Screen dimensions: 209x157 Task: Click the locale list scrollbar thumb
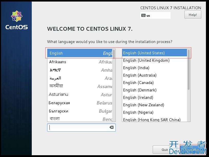(x=189, y=70)
